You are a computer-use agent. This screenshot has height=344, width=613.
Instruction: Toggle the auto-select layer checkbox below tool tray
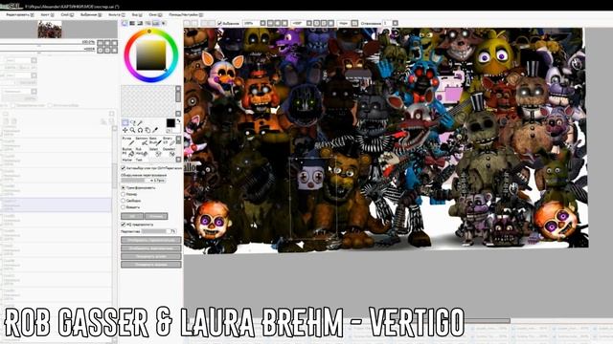coord(124,168)
